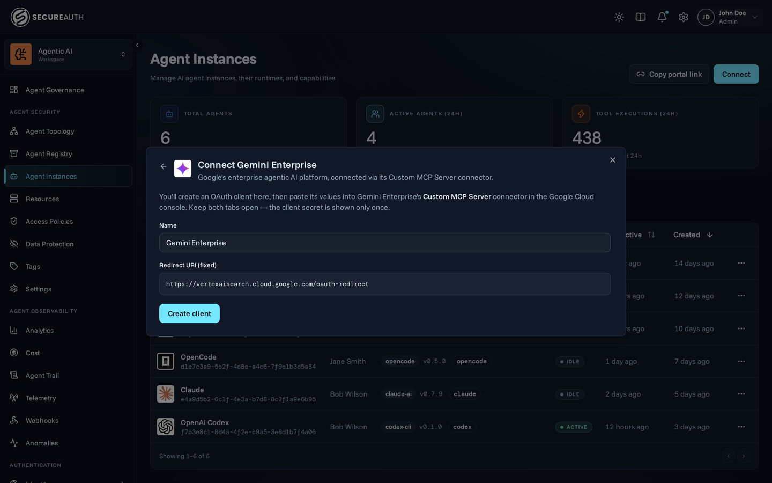Open Resources in the sidebar

point(68,199)
